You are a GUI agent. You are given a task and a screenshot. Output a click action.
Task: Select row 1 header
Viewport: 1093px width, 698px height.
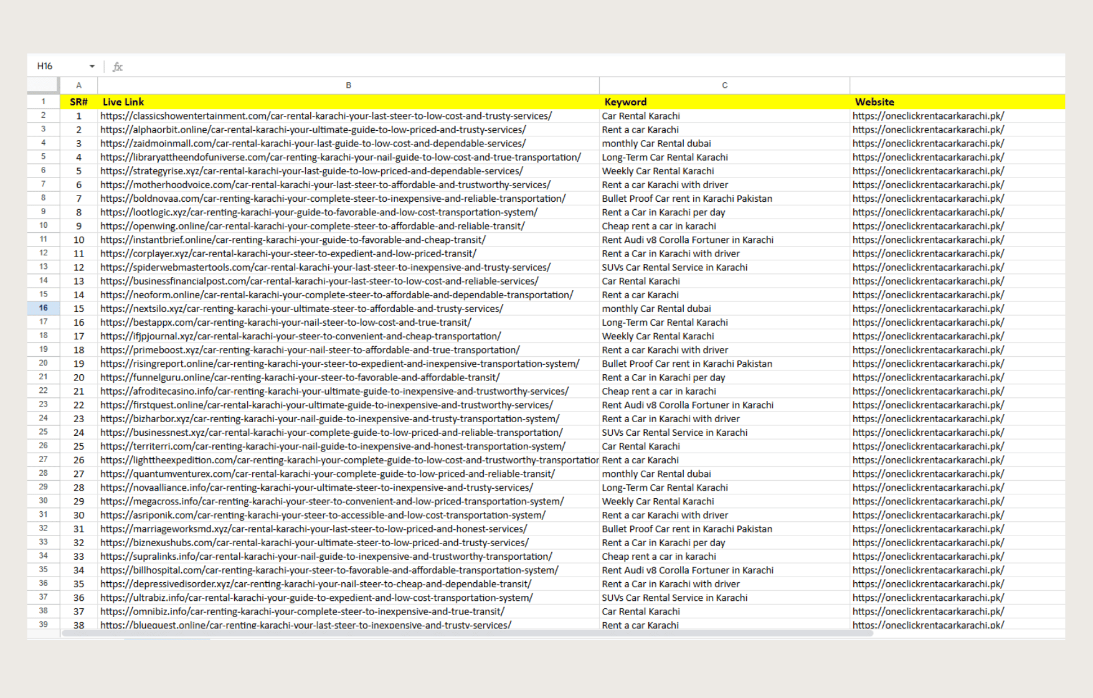(x=43, y=101)
